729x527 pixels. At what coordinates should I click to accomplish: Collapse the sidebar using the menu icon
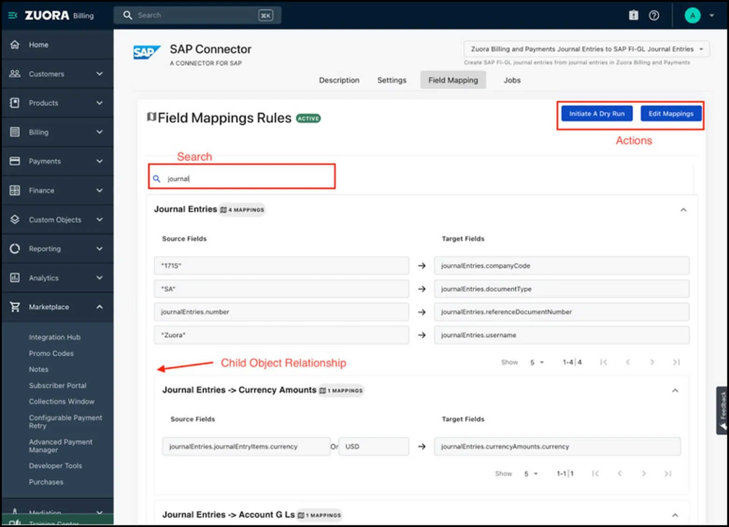(13, 15)
